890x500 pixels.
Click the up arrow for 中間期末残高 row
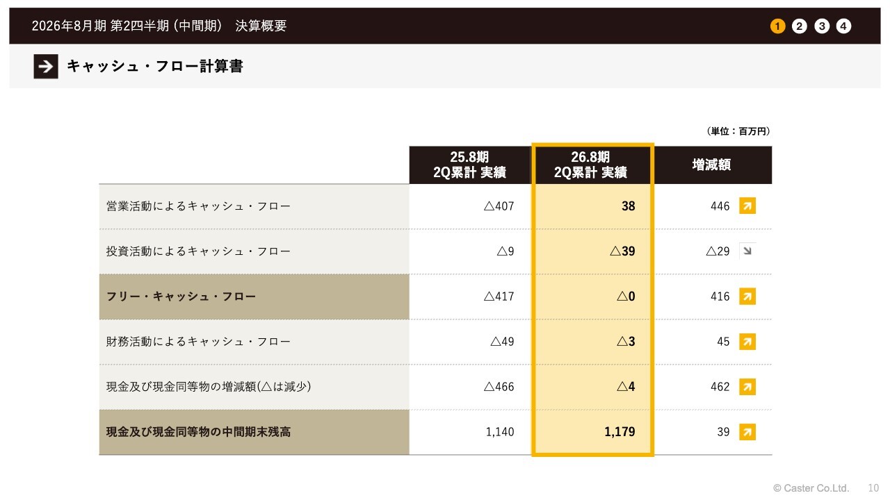click(747, 432)
